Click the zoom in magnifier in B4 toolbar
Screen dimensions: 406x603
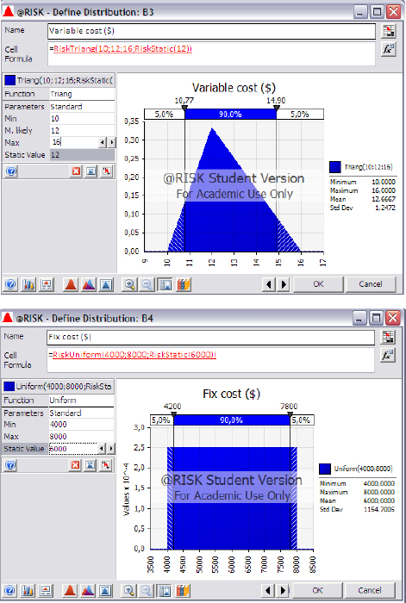(129, 590)
